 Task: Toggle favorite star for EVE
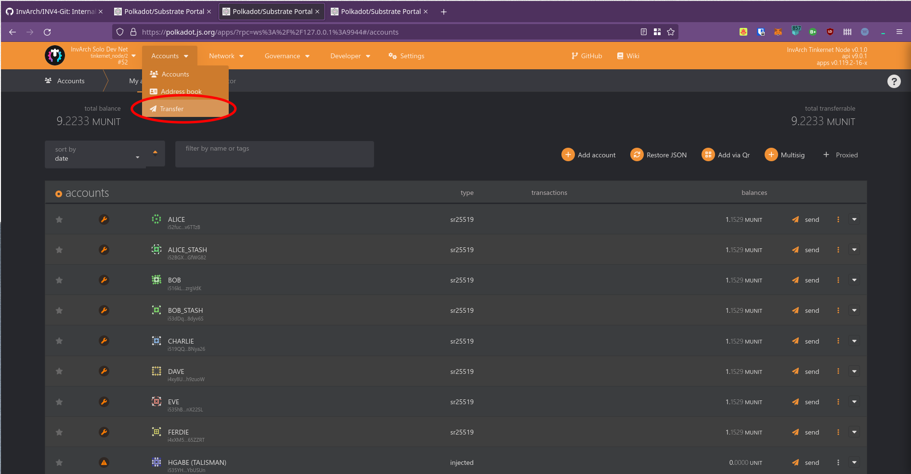coord(59,402)
